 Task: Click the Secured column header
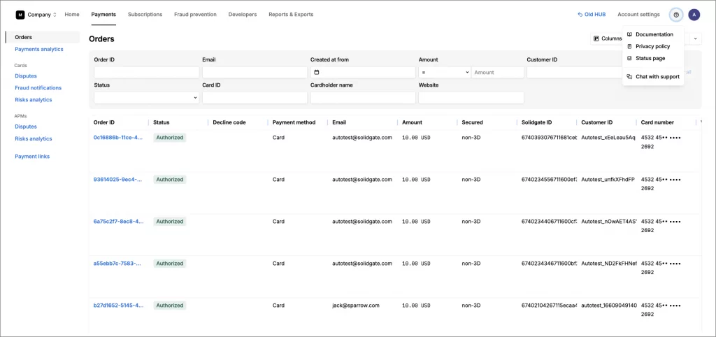click(x=472, y=122)
